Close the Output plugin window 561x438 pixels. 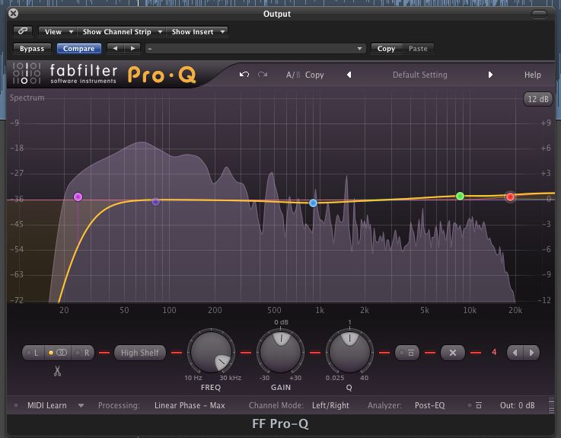click(13, 14)
